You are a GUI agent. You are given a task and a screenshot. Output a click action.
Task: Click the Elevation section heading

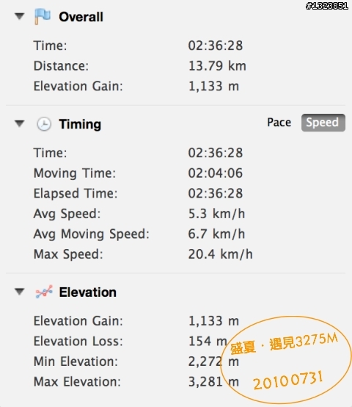click(x=87, y=292)
